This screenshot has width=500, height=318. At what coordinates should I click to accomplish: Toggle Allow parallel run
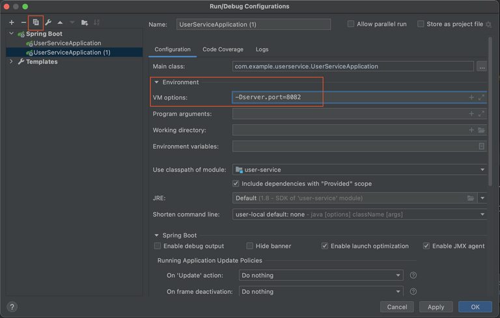350,24
